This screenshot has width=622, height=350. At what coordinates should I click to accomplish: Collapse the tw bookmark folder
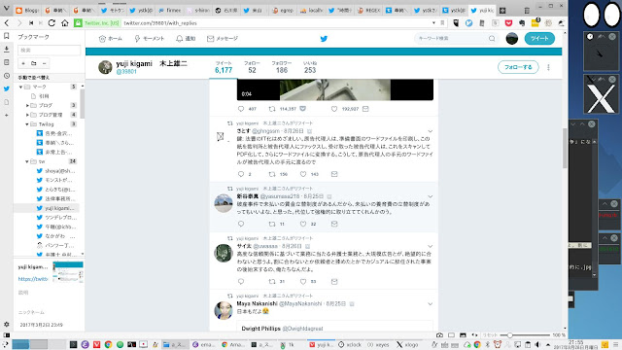pyautogui.click(x=27, y=161)
